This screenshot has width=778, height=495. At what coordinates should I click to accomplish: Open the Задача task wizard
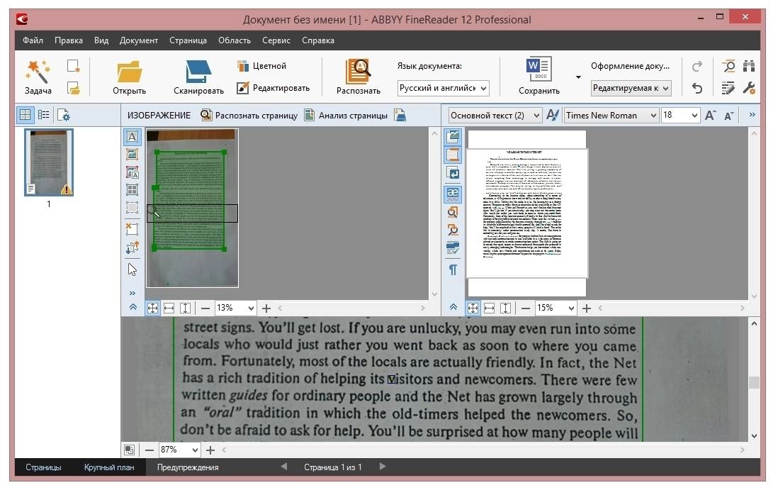[38, 77]
